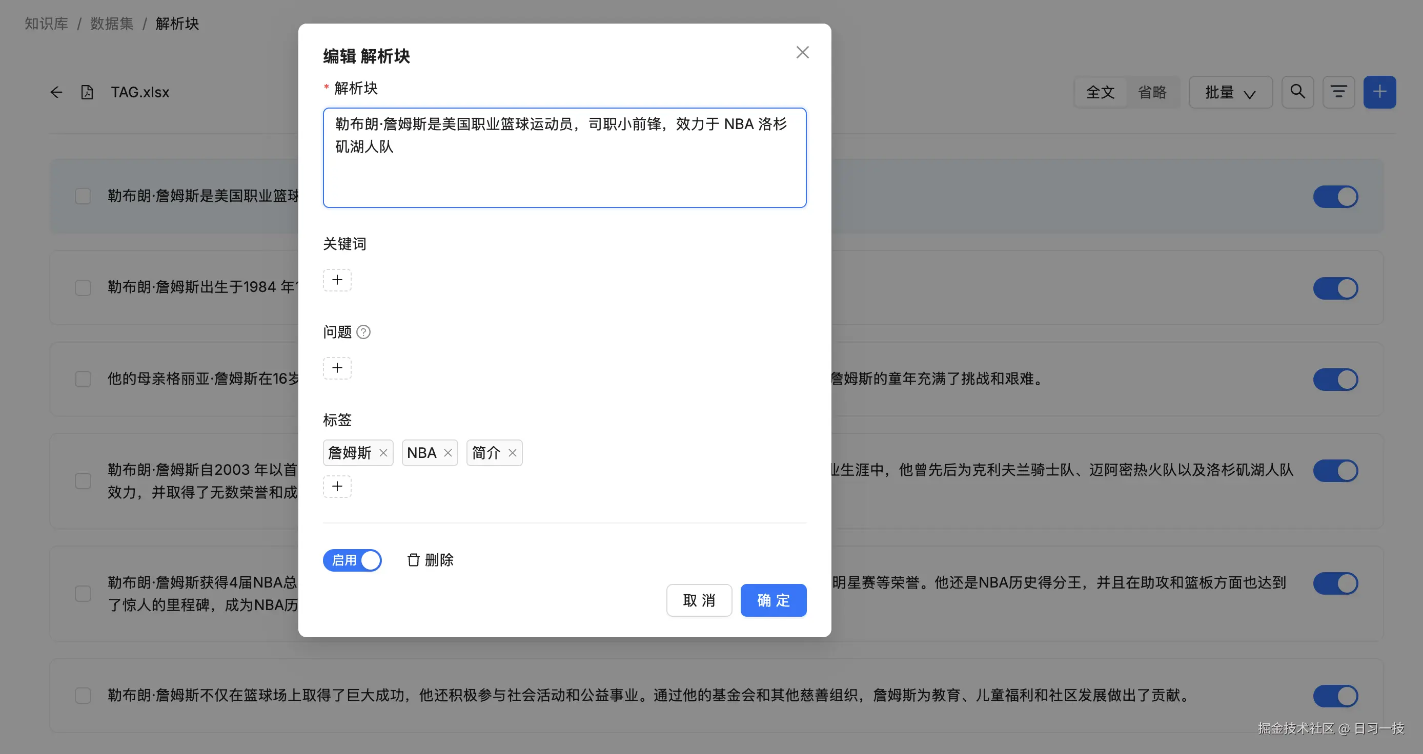
Task: Toggle switch for 美国职业篮球 row
Action: pyautogui.click(x=1336, y=197)
